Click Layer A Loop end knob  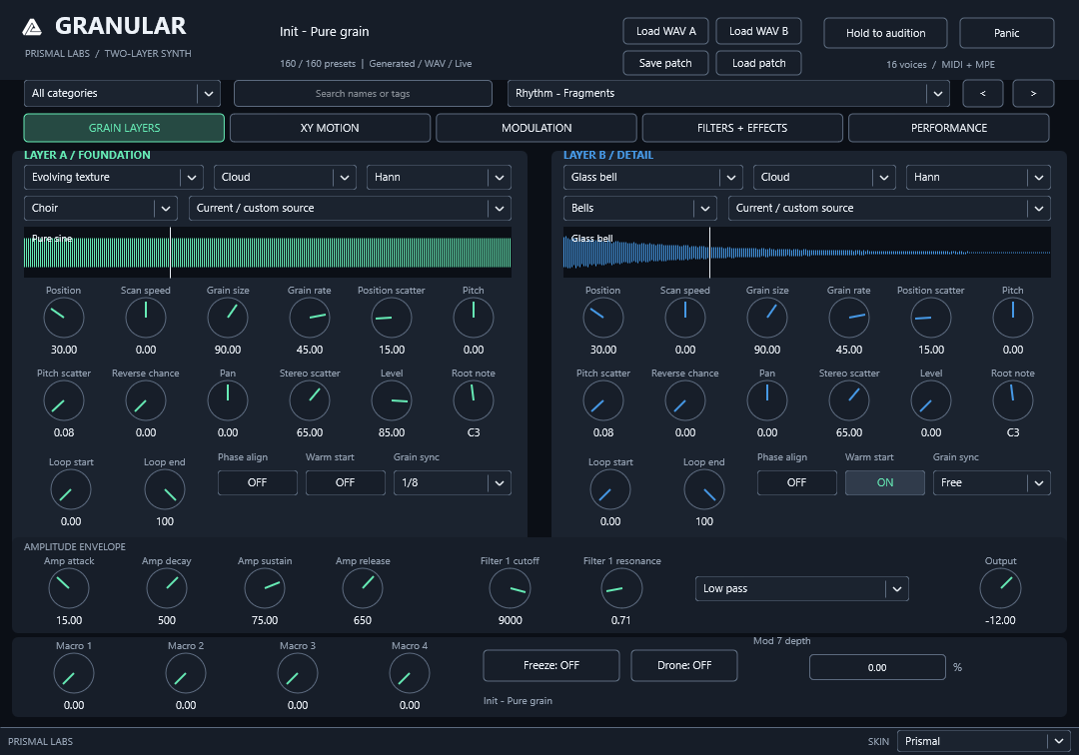click(x=165, y=490)
